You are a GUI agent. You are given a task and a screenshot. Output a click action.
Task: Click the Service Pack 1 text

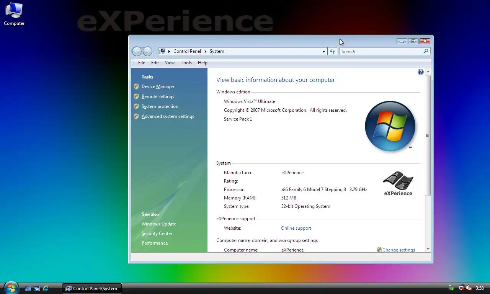coord(238,119)
